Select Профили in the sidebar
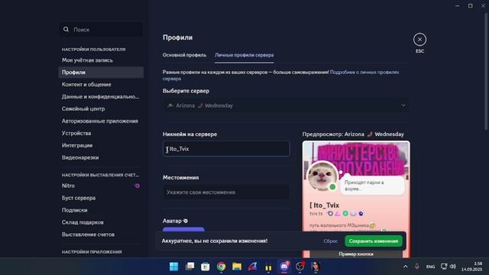Image resolution: width=489 pixels, height=275 pixels. click(101, 73)
